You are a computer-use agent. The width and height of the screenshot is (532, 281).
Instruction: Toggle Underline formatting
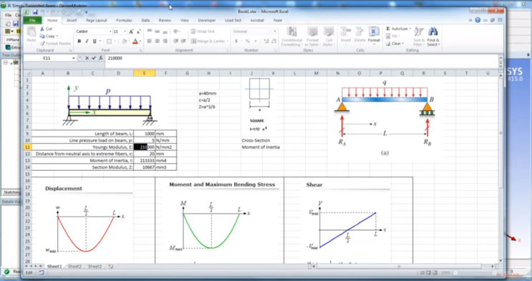(x=95, y=41)
